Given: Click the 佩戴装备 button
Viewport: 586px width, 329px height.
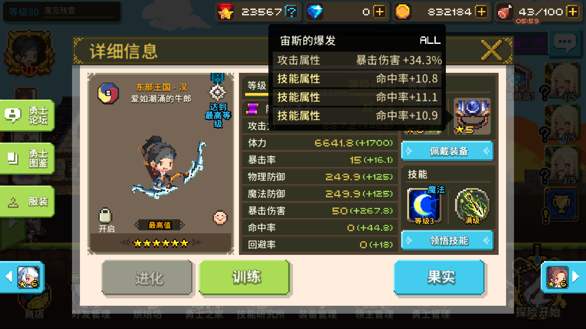Looking at the screenshot, I should click(x=448, y=151).
